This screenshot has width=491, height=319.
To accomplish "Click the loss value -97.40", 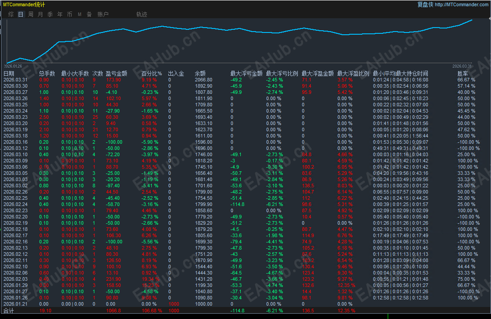I will (x=113, y=186).
